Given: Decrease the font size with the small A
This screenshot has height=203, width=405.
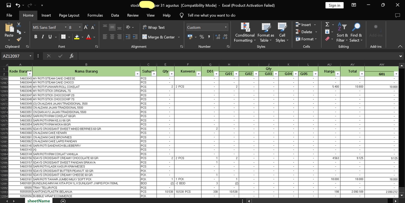Looking at the screenshot, I should [93, 27].
